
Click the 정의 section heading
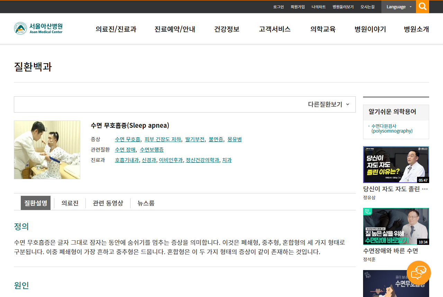(x=21, y=227)
